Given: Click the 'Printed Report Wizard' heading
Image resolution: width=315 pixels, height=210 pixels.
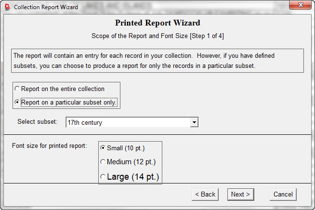Looking at the screenshot, I should click(x=157, y=23).
